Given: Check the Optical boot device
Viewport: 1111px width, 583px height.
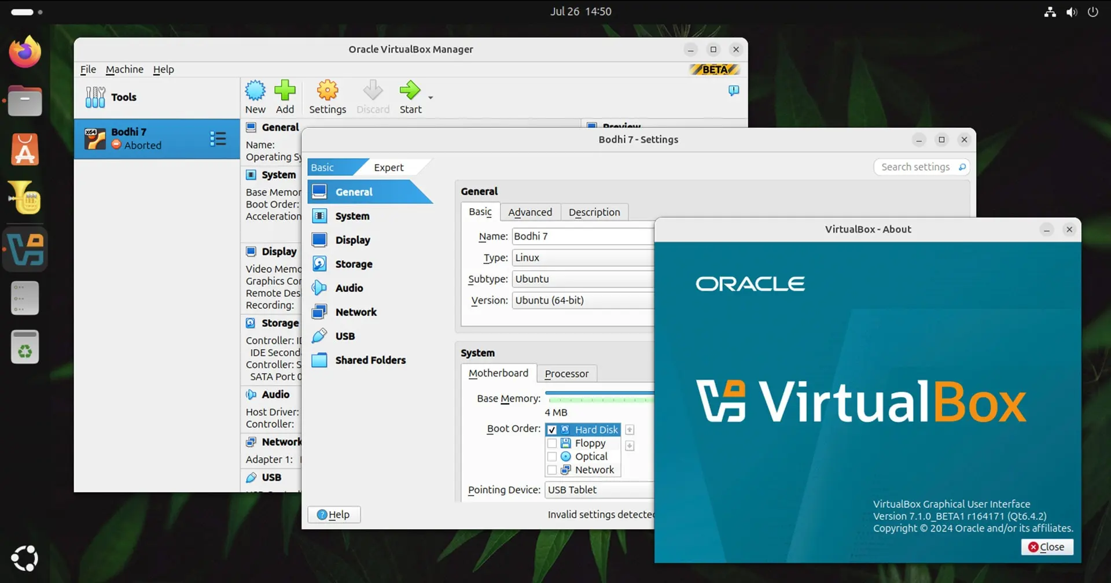Looking at the screenshot, I should tap(553, 456).
